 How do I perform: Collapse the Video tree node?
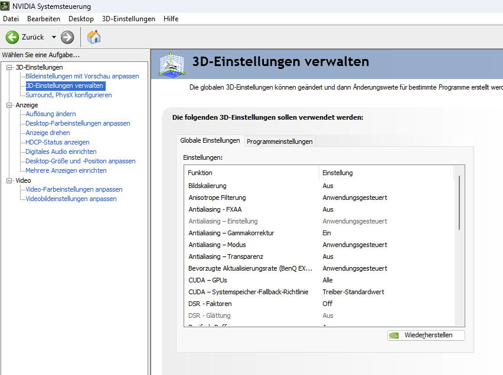point(9,181)
